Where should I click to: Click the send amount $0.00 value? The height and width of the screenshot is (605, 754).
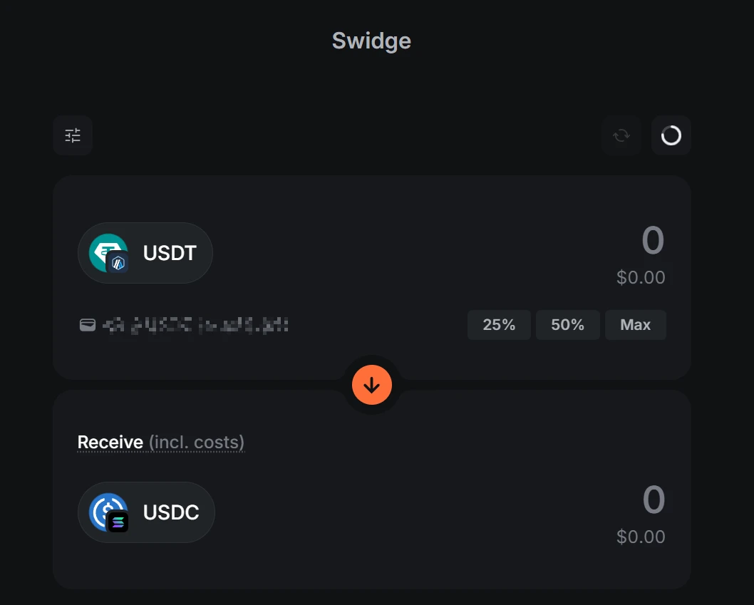pos(641,277)
